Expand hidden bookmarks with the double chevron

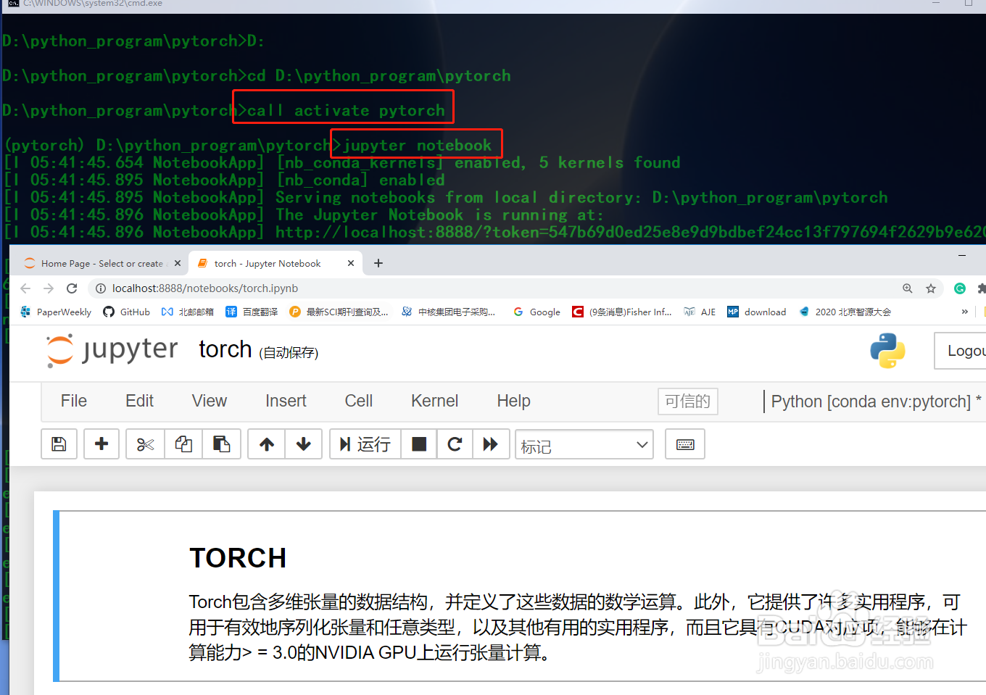coord(964,312)
